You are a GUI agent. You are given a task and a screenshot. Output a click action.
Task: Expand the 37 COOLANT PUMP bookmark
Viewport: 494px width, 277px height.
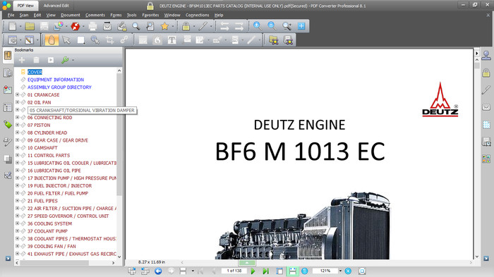18,231
